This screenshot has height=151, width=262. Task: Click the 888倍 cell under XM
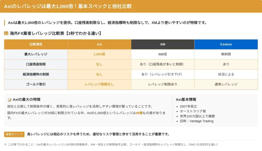coord(163,54)
